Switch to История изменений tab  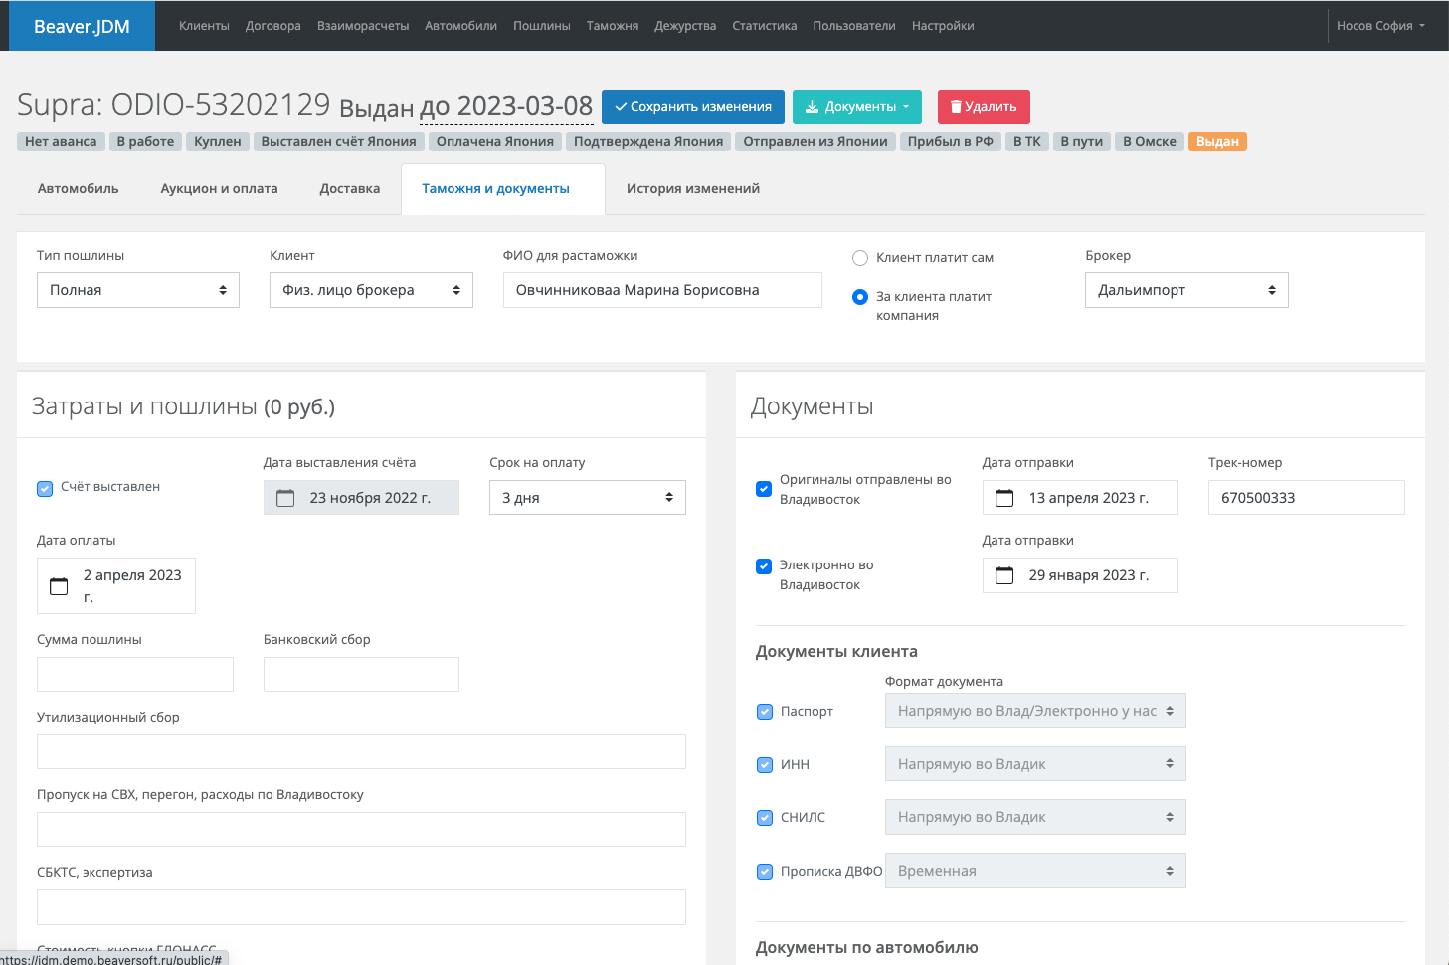pyautogui.click(x=693, y=189)
